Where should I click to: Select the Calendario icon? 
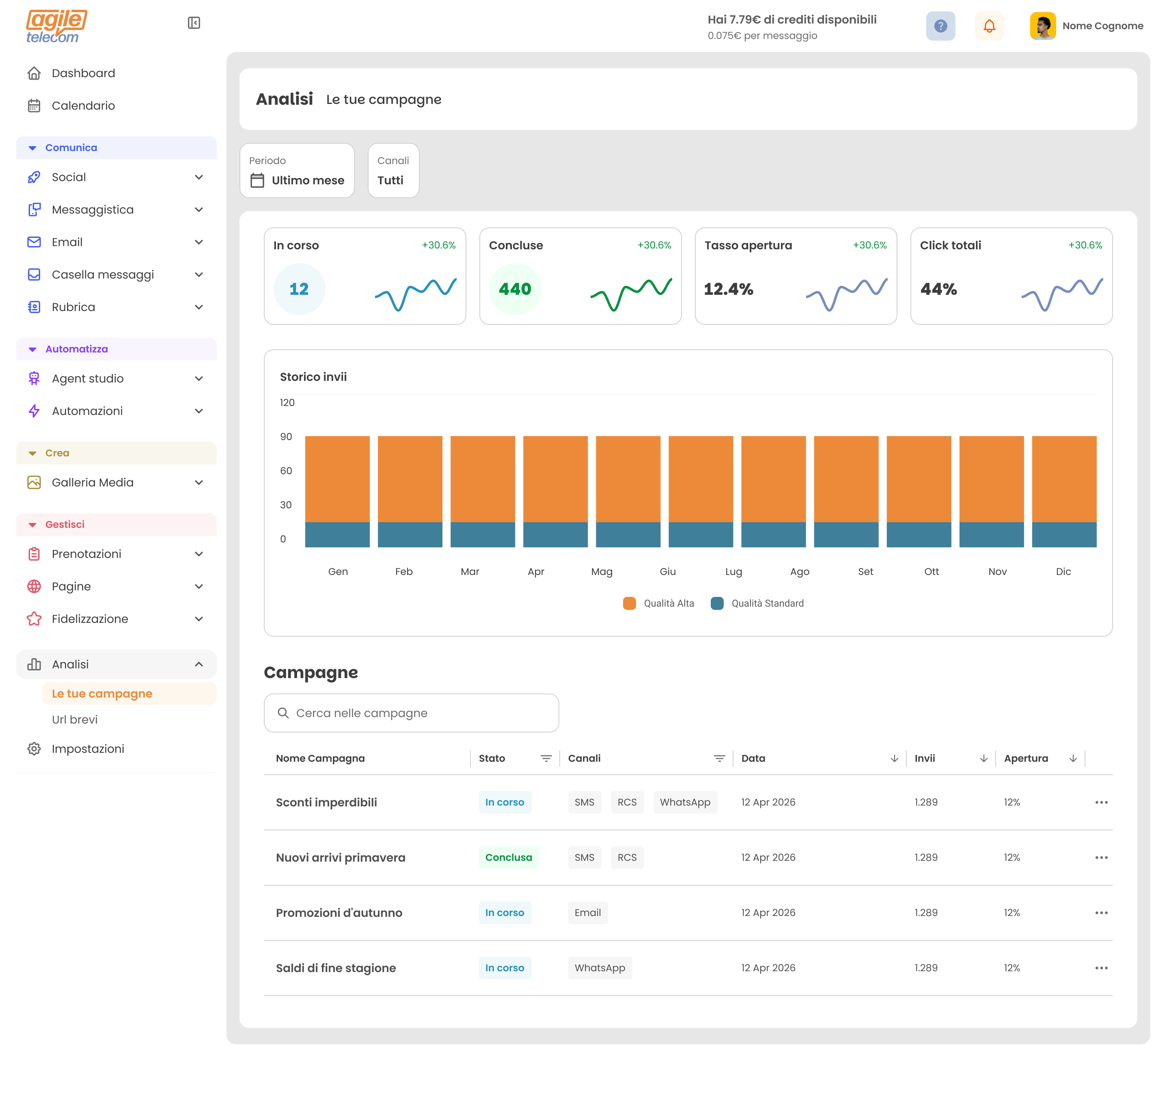[34, 105]
